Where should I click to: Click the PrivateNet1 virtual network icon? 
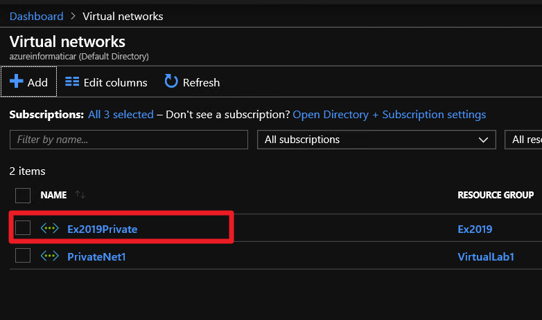point(50,256)
